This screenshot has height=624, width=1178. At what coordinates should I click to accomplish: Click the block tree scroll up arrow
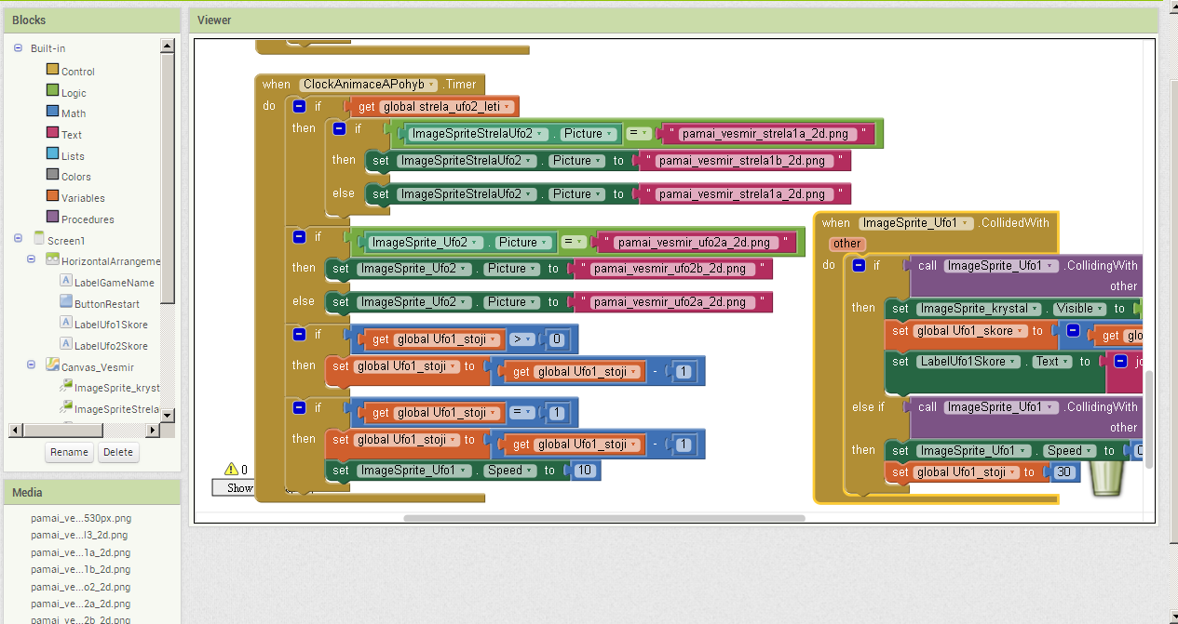(x=168, y=46)
